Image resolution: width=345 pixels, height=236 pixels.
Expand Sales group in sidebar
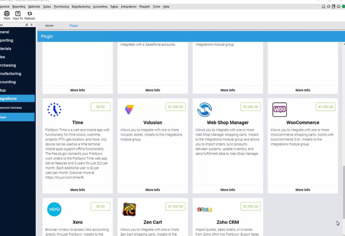(17, 57)
